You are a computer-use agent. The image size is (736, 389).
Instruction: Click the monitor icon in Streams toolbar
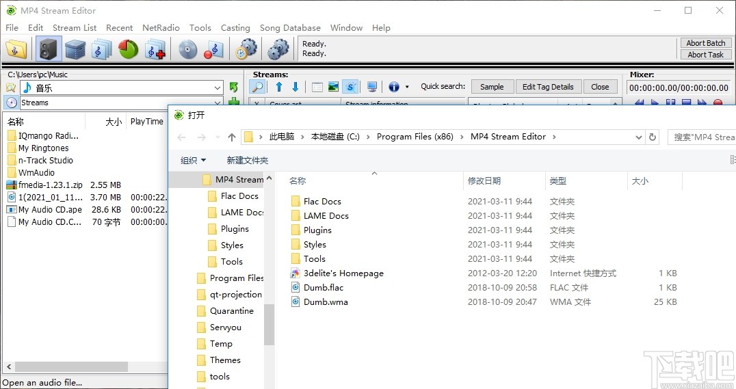[372, 87]
